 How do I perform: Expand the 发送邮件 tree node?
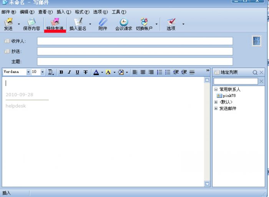tap(216, 108)
